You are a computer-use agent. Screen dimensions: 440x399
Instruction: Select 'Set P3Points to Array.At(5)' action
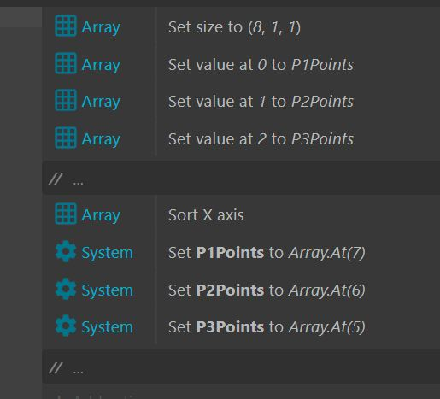(267, 327)
